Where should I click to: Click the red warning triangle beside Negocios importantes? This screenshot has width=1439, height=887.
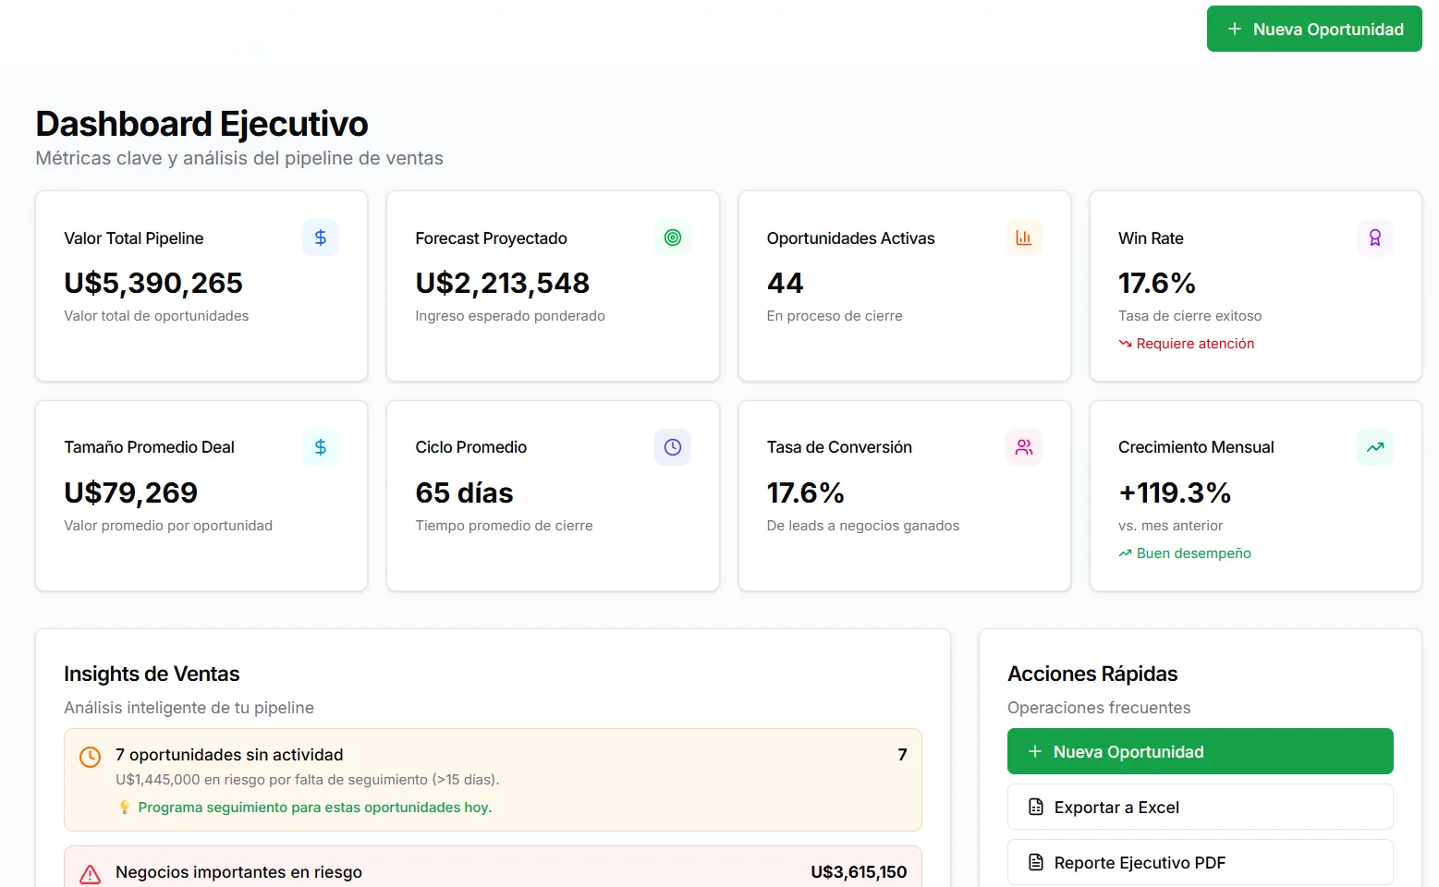click(x=90, y=874)
